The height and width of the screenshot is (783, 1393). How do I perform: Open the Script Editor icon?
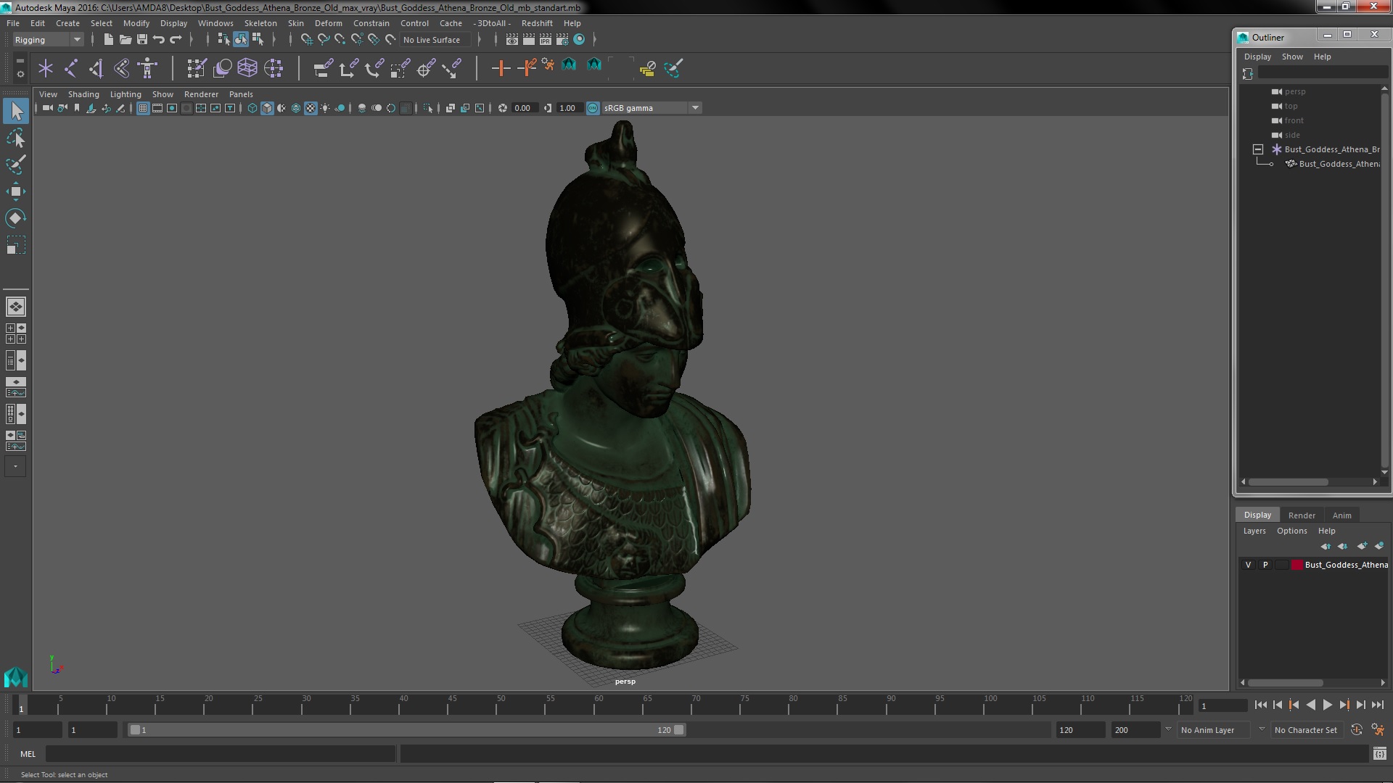pyautogui.click(x=1379, y=754)
